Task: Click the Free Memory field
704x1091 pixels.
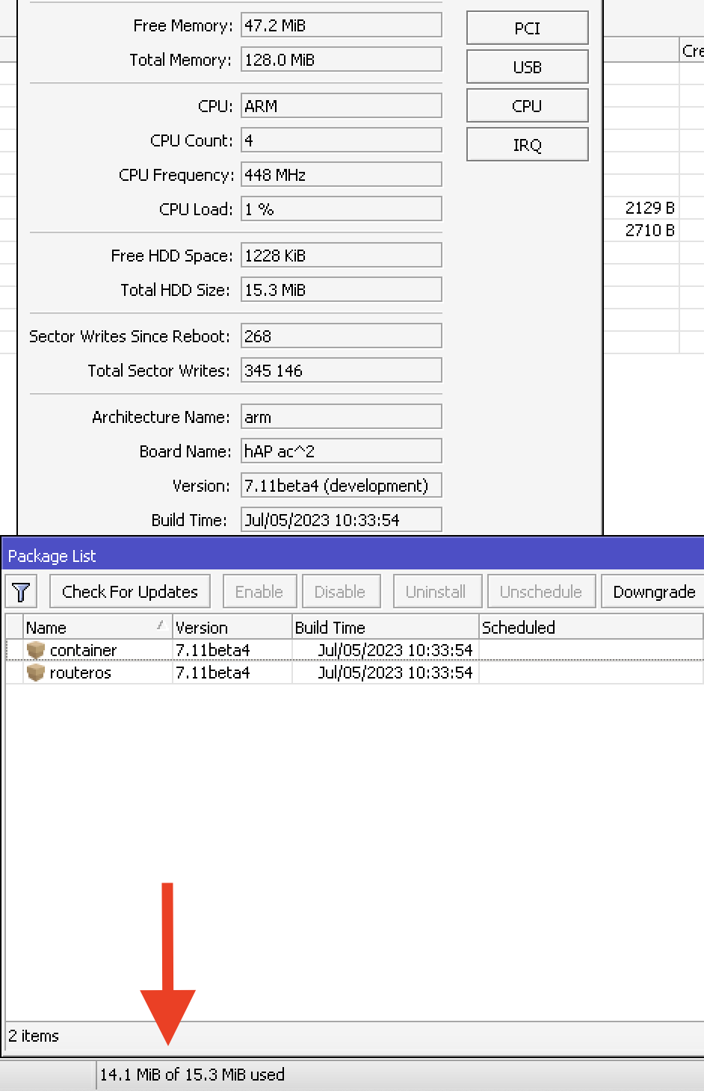Action: (342, 25)
